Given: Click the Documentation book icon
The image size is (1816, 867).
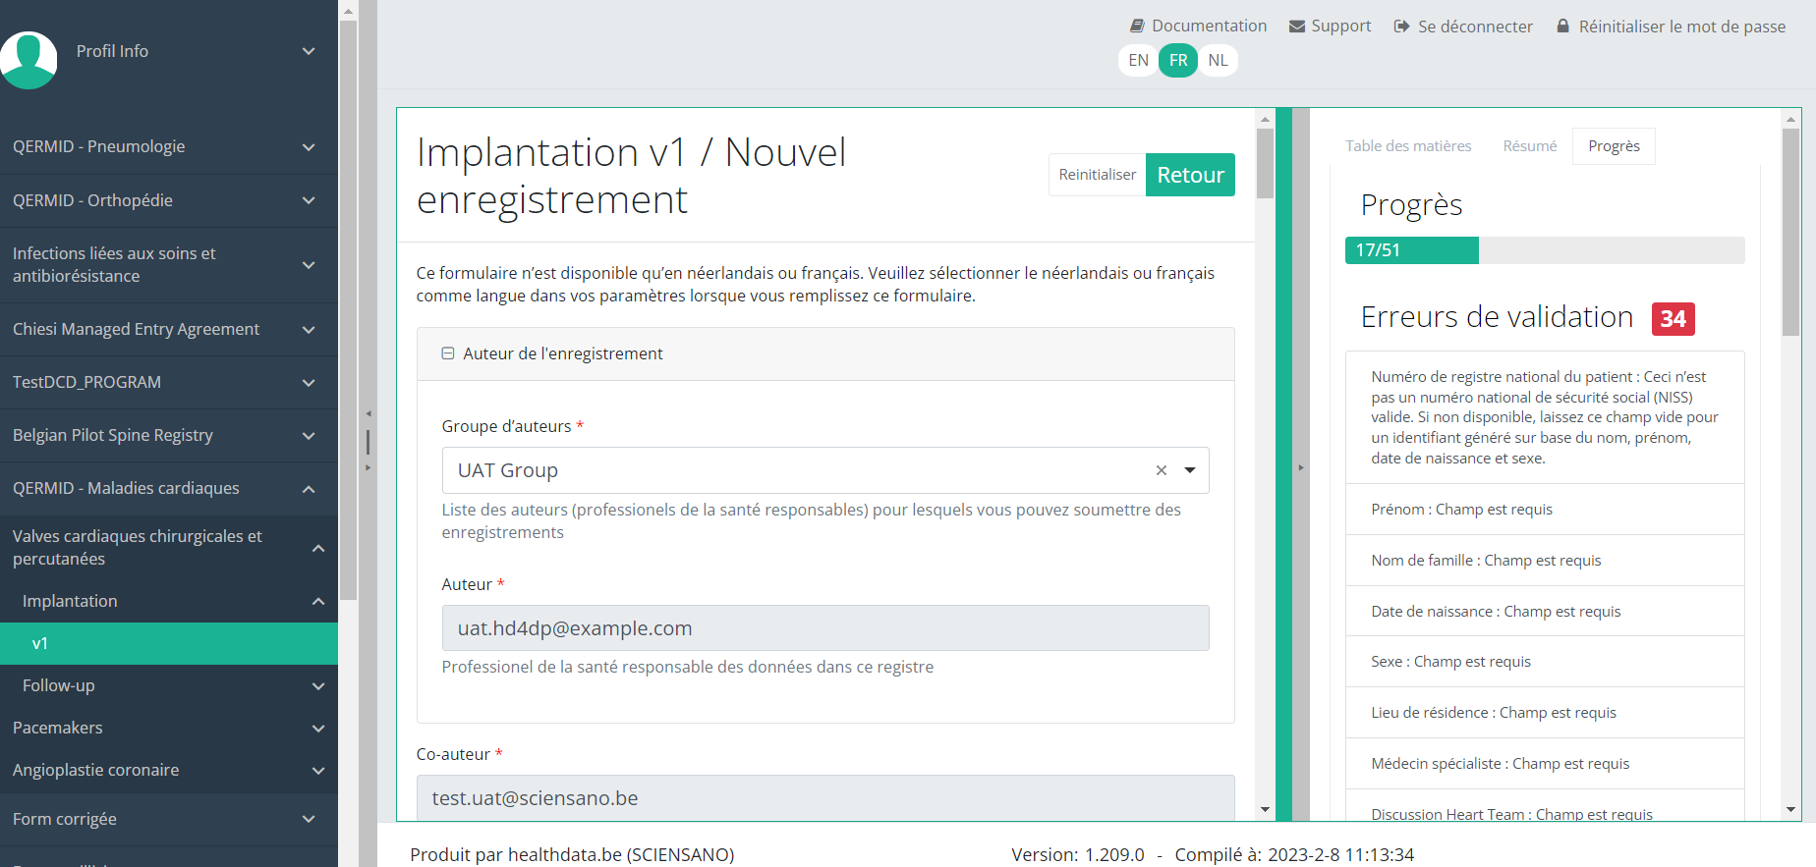Looking at the screenshot, I should pyautogui.click(x=1137, y=27).
